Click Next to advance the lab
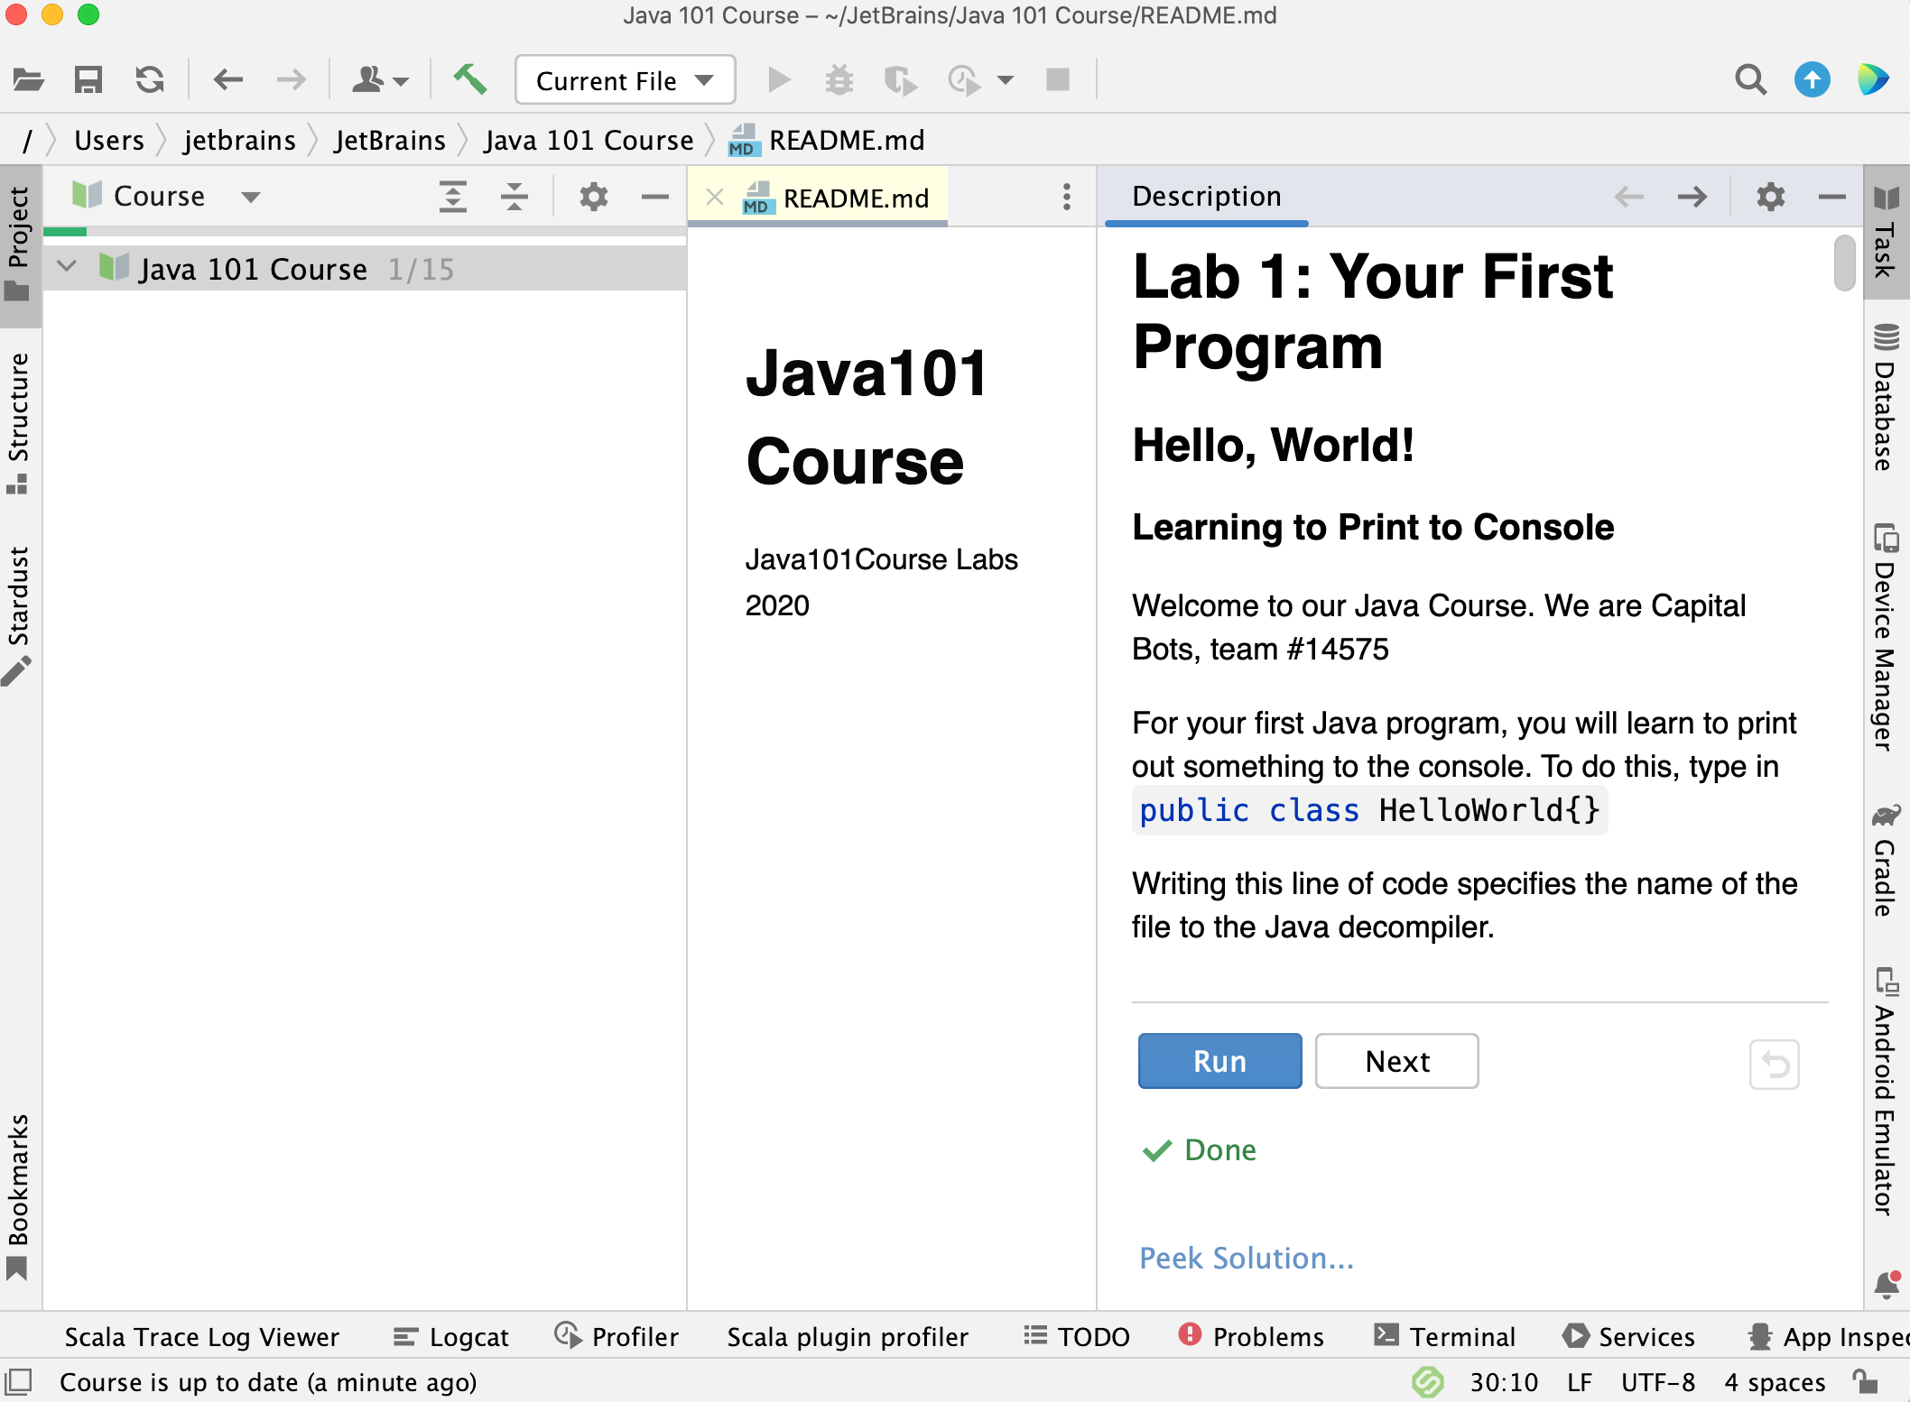Screen dimensions: 1910x1402 [1394, 1061]
